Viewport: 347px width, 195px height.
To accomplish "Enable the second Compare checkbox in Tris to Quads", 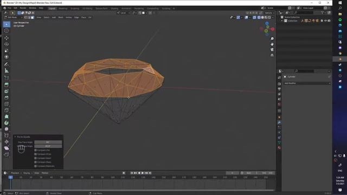I will click(35, 154).
